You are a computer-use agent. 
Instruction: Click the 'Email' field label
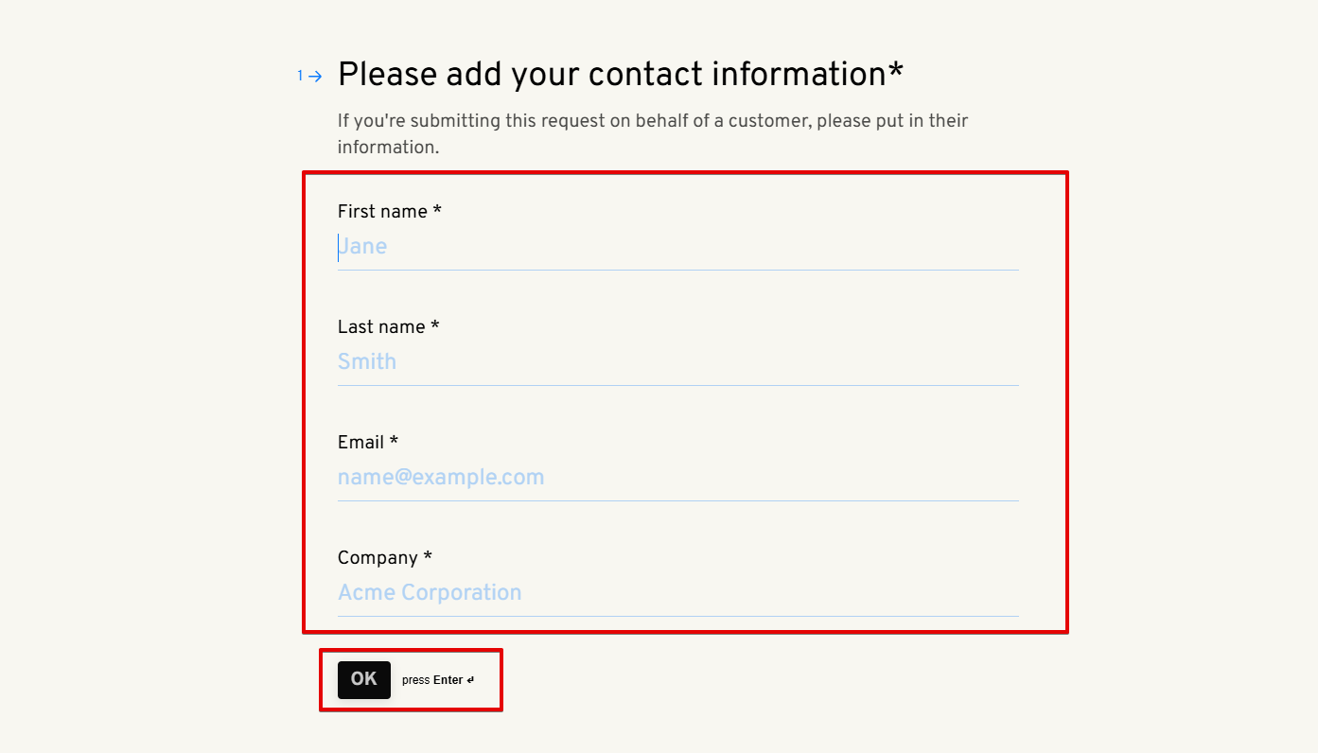[x=360, y=443]
